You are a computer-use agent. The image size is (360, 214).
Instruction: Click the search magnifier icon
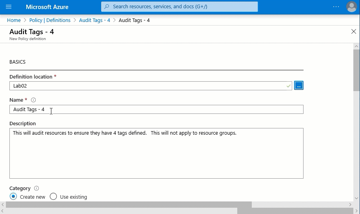pyautogui.click(x=107, y=7)
